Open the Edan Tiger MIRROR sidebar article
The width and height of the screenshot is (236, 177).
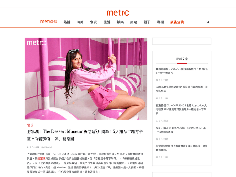tap(181, 130)
